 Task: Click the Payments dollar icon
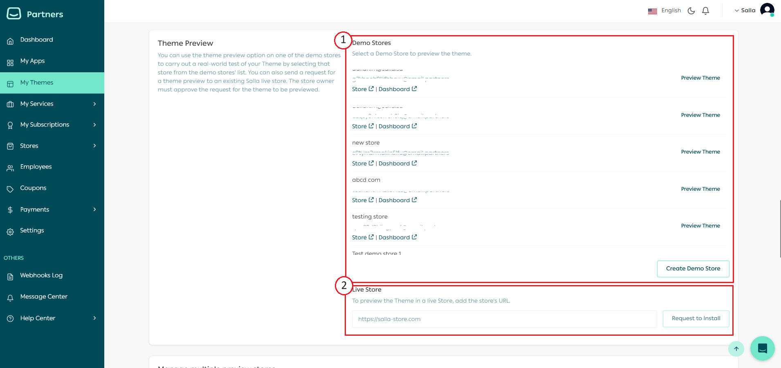(x=10, y=210)
